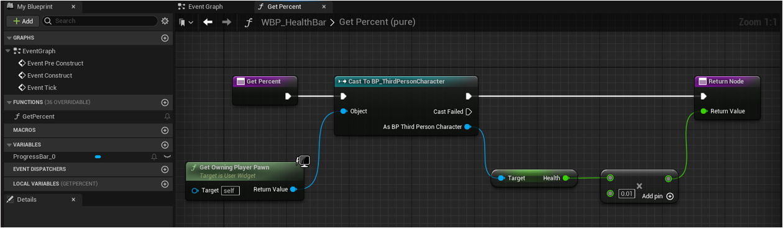Viewport: 783px width, 228px height.
Task: Add a new function with plus icon
Action: coord(165,102)
